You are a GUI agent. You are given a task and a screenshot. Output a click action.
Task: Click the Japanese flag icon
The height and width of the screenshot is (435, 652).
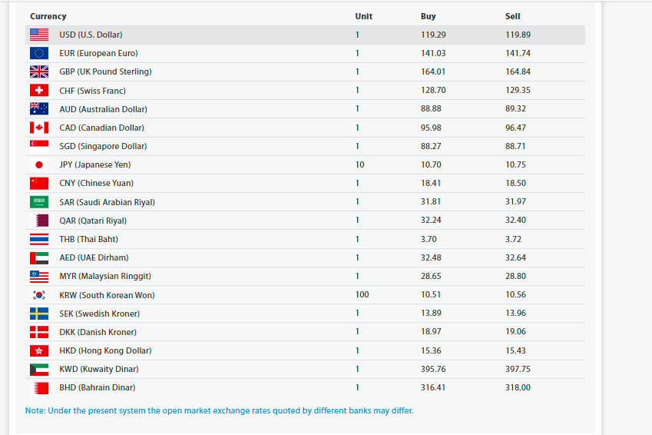39,164
